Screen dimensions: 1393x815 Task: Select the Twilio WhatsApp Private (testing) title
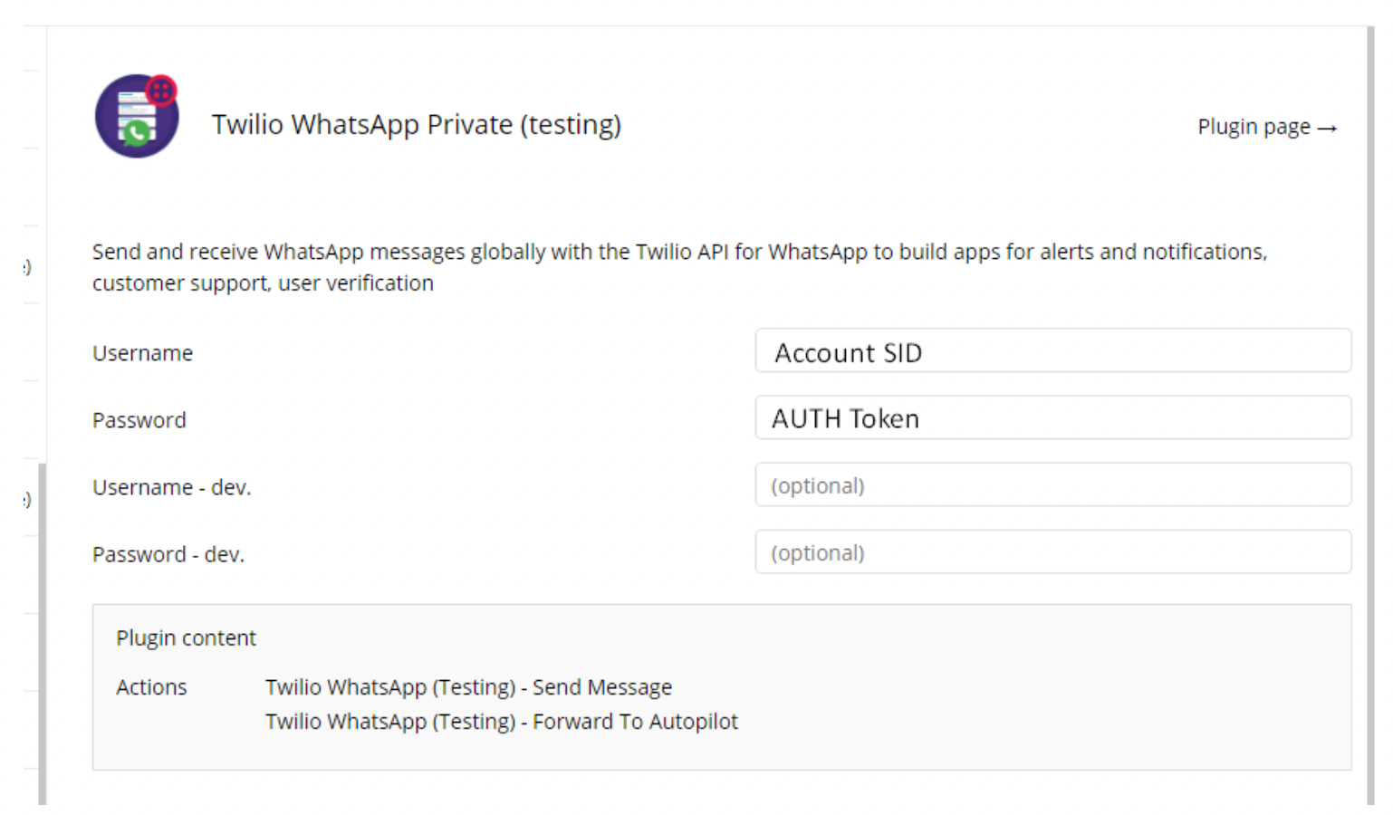pos(417,124)
